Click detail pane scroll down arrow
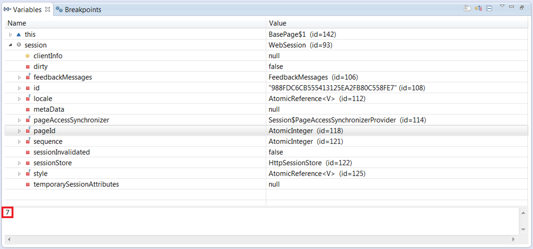533x249 pixels. (523, 230)
